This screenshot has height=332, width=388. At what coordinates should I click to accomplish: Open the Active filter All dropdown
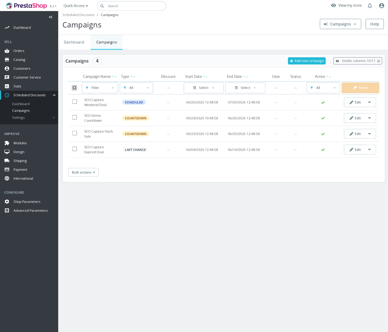tap(323, 88)
